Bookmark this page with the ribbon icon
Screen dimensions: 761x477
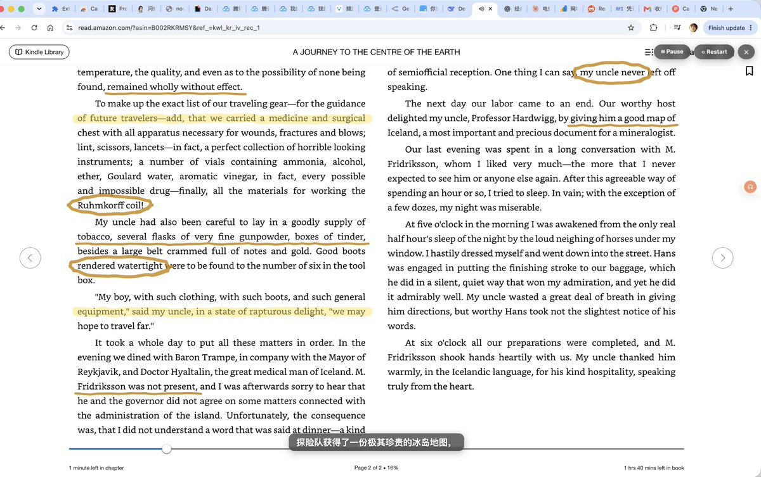(749, 70)
